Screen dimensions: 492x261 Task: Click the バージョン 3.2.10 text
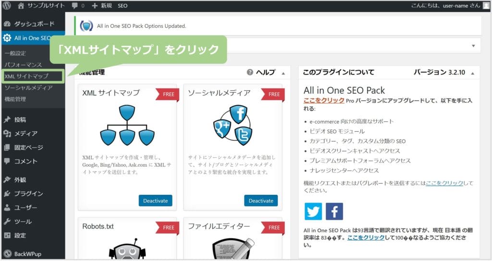439,72
